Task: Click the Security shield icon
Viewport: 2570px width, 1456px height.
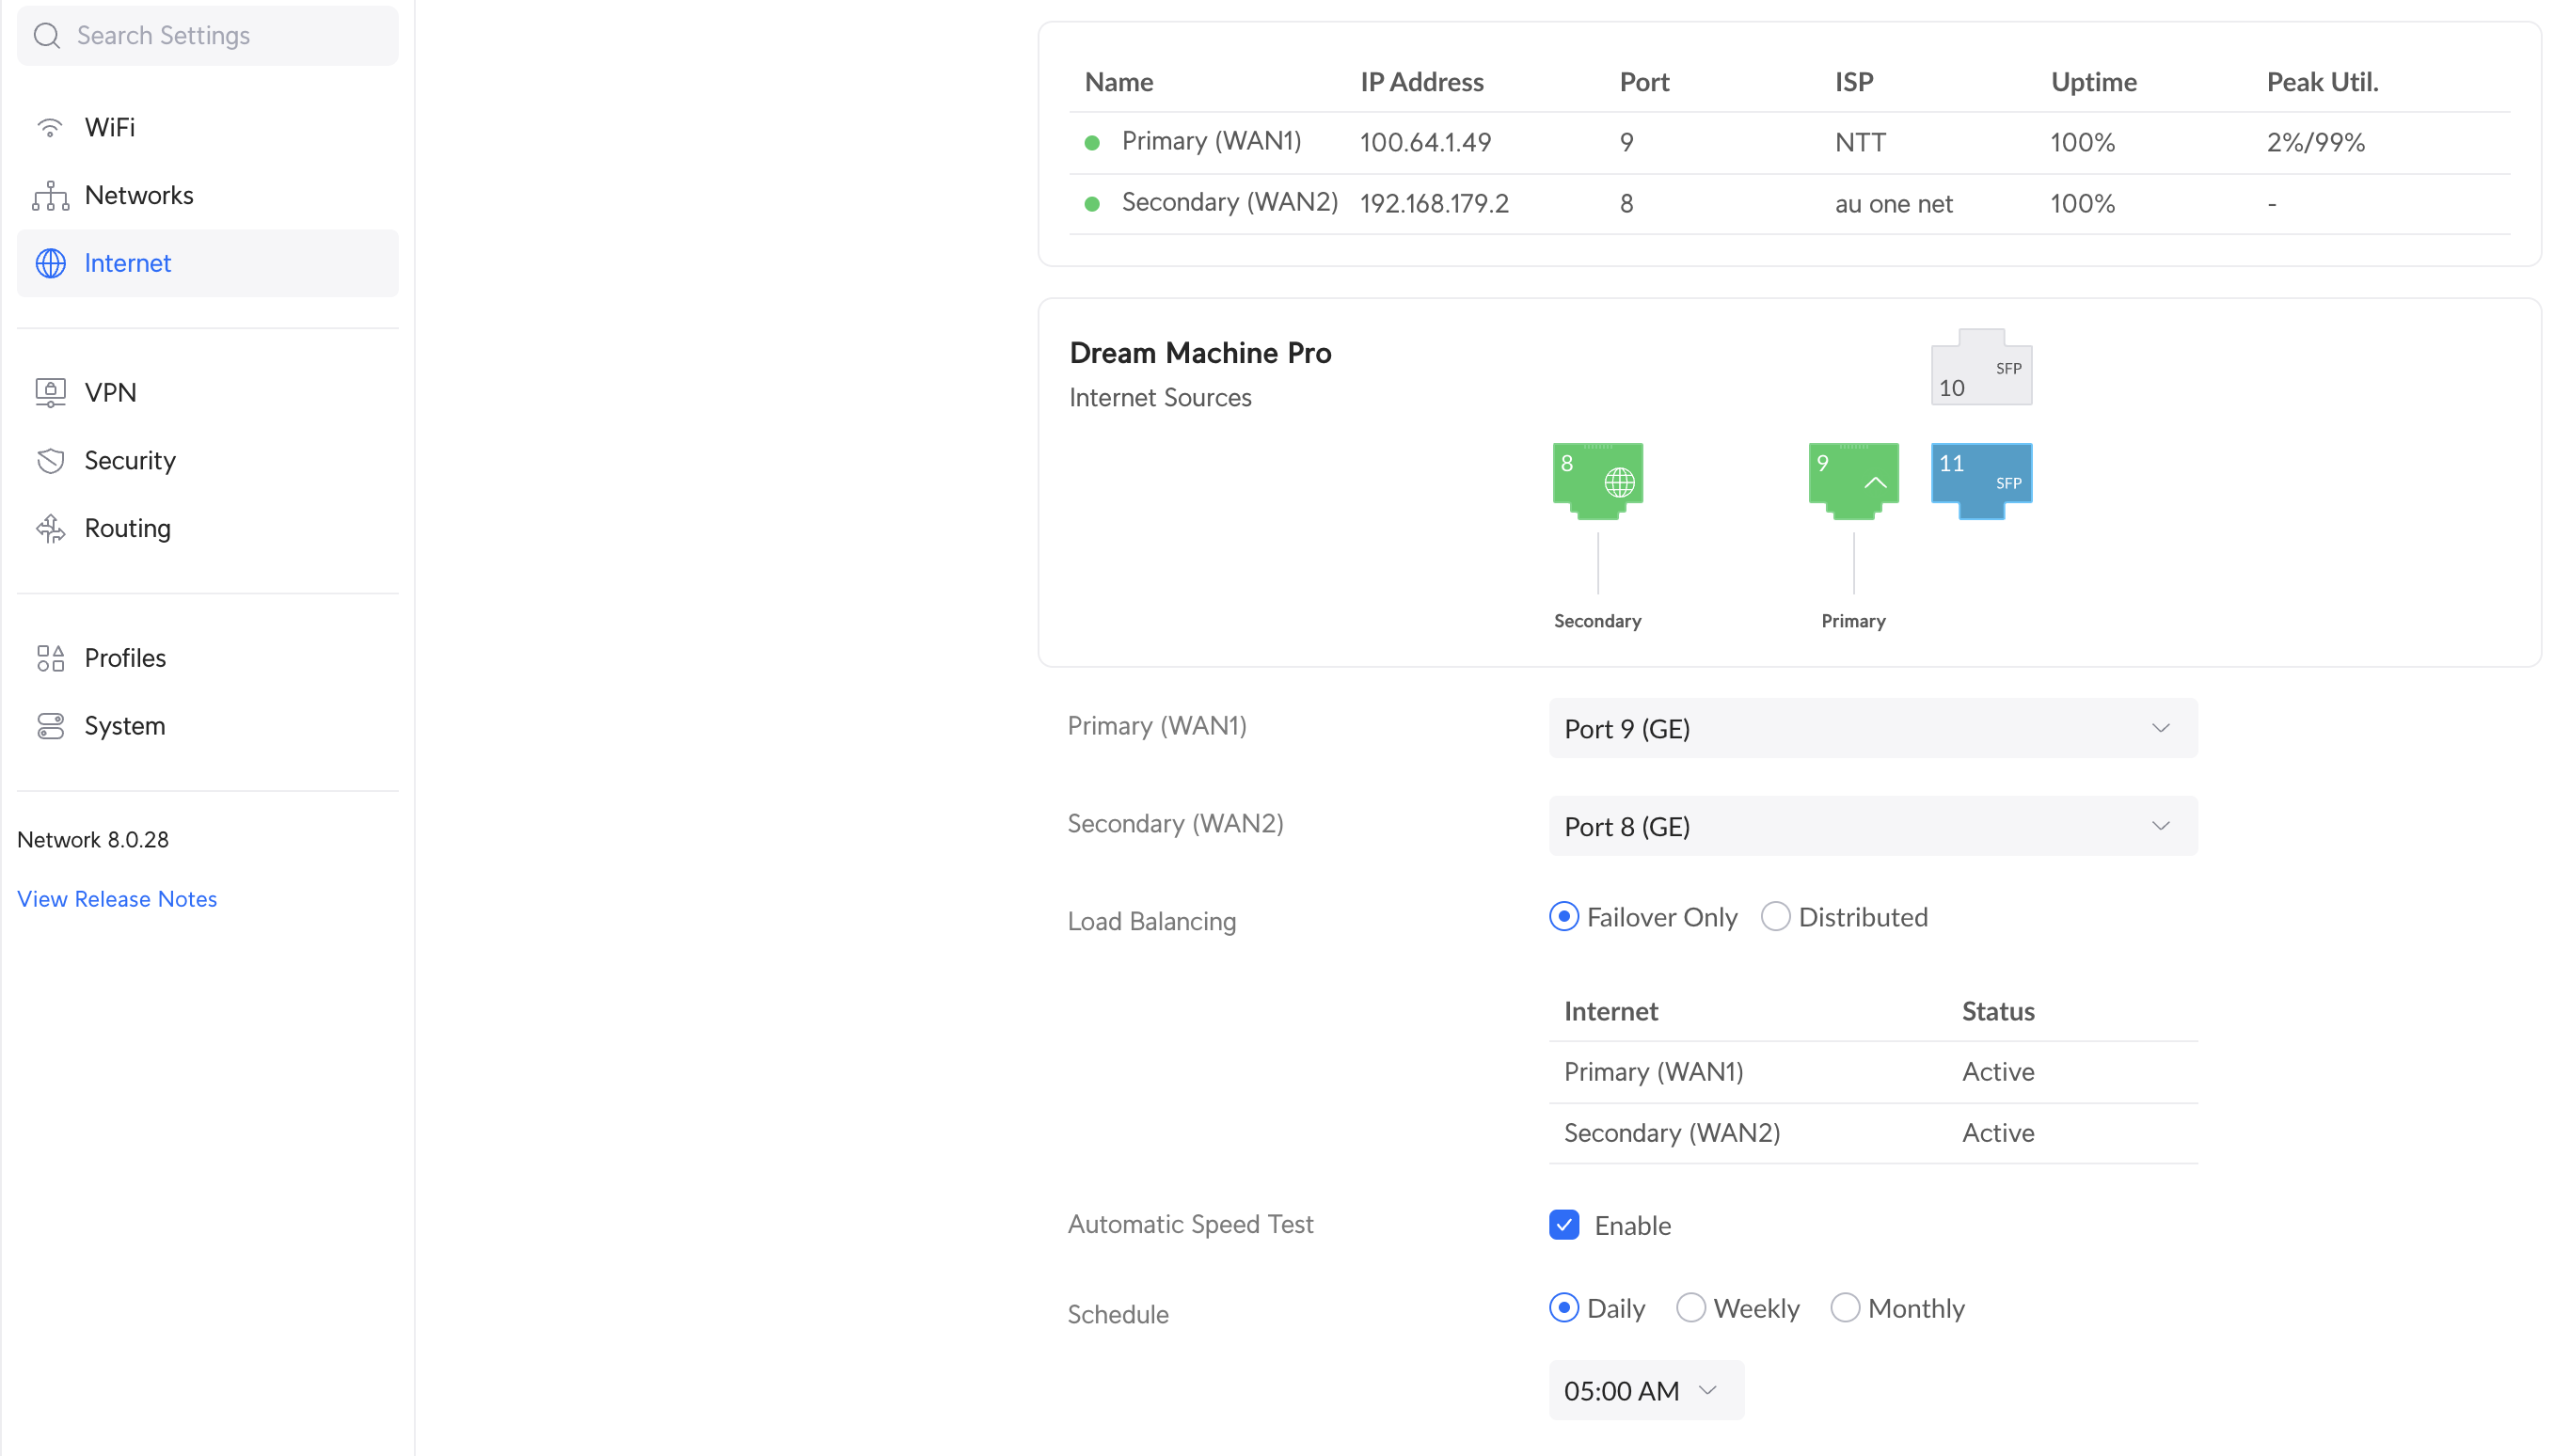Action: [x=50, y=460]
